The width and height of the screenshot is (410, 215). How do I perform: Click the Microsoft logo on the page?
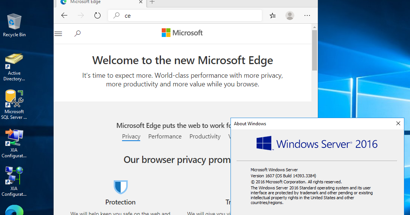(x=182, y=33)
